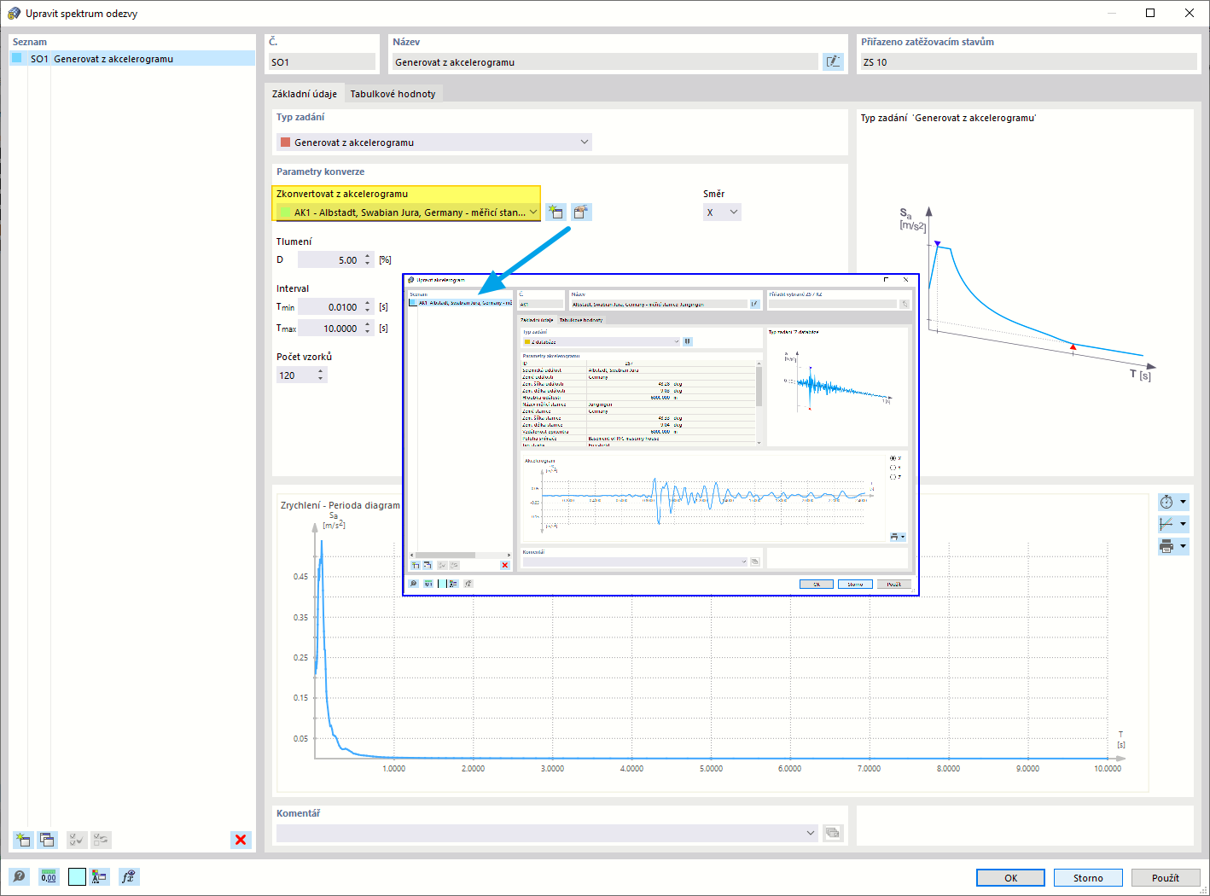Click the new spectrum icon in list toolbar
Image resolution: width=1210 pixels, height=896 pixels.
(x=24, y=840)
